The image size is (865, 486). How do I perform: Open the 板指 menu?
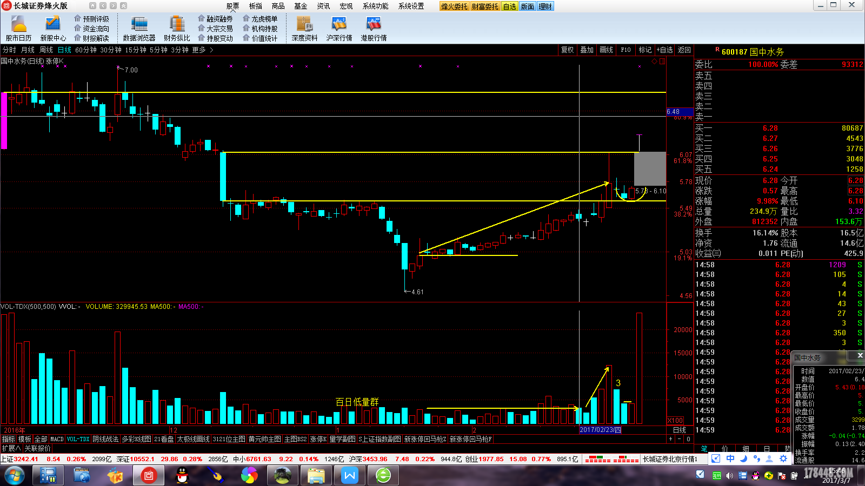255,6
